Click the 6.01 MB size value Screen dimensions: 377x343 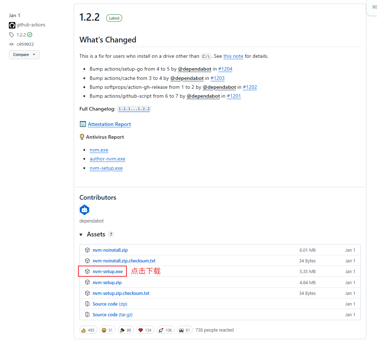pyautogui.click(x=308, y=250)
